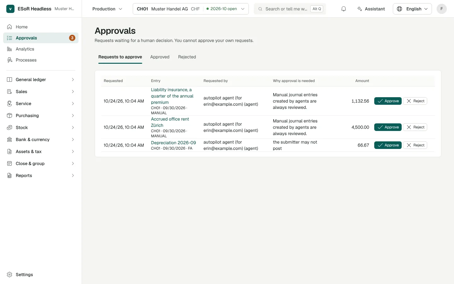Open the Liability insurance entry link
Image resolution: width=454 pixels, height=284 pixels.
pos(172,96)
